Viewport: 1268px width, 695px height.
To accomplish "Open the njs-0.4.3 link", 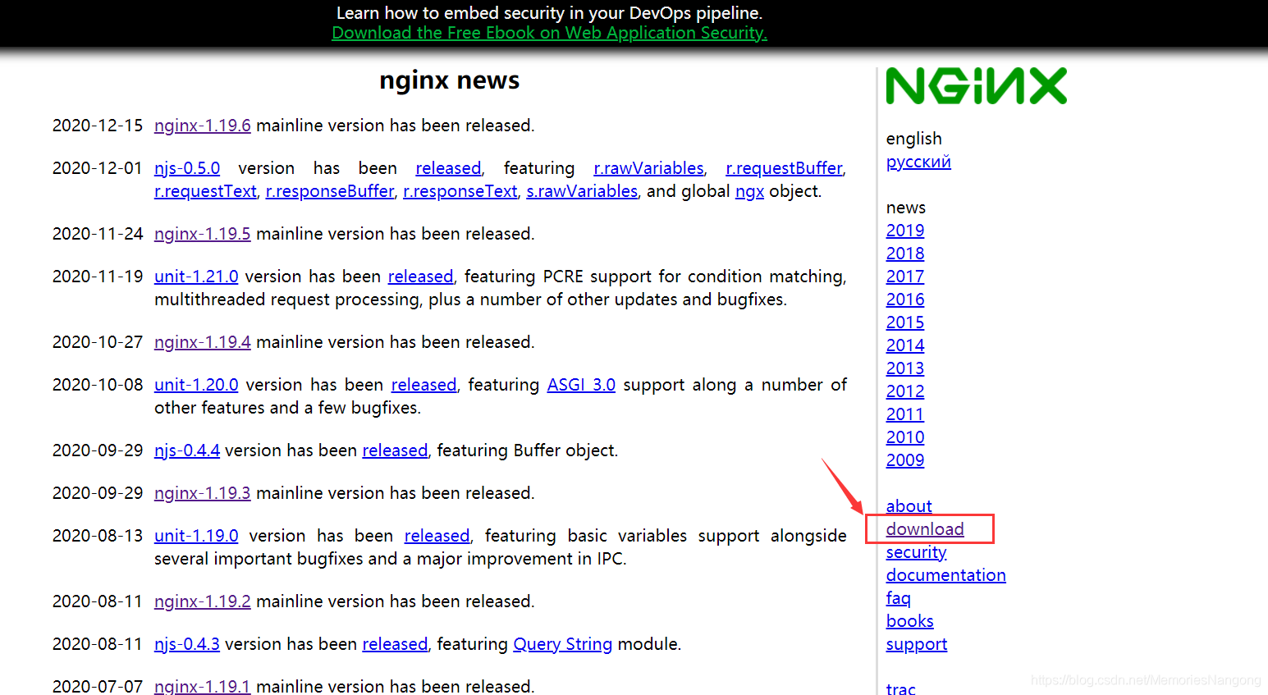I will coord(187,644).
